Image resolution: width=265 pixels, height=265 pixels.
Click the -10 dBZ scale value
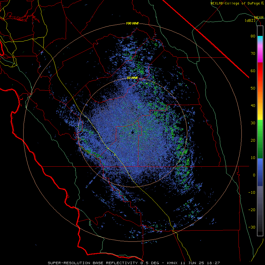[x=252, y=193]
